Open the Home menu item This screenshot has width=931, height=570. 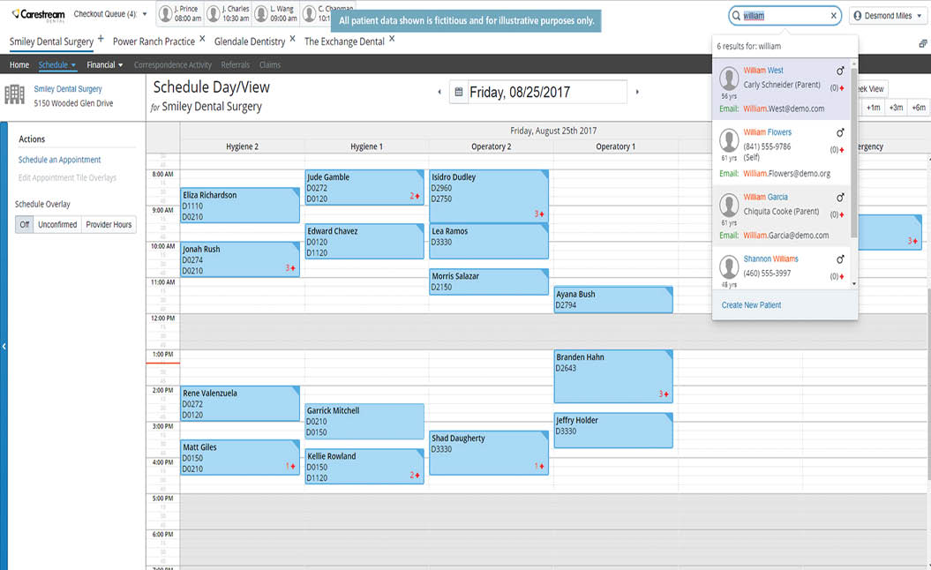click(x=19, y=64)
